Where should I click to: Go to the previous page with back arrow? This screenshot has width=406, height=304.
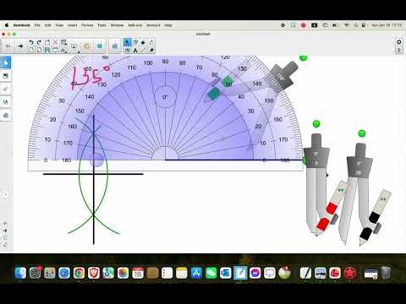[x=8, y=46]
